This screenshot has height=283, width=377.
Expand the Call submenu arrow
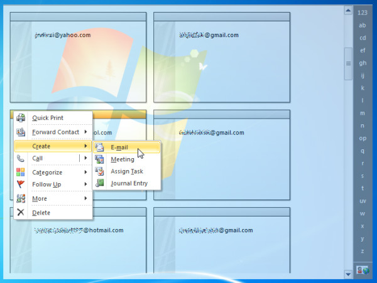click(85, 158)
